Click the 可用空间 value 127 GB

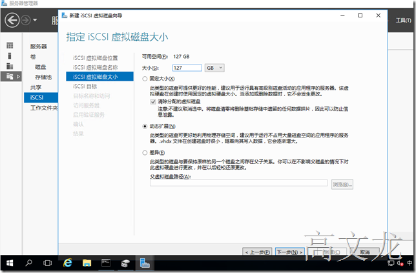(182, 56)
